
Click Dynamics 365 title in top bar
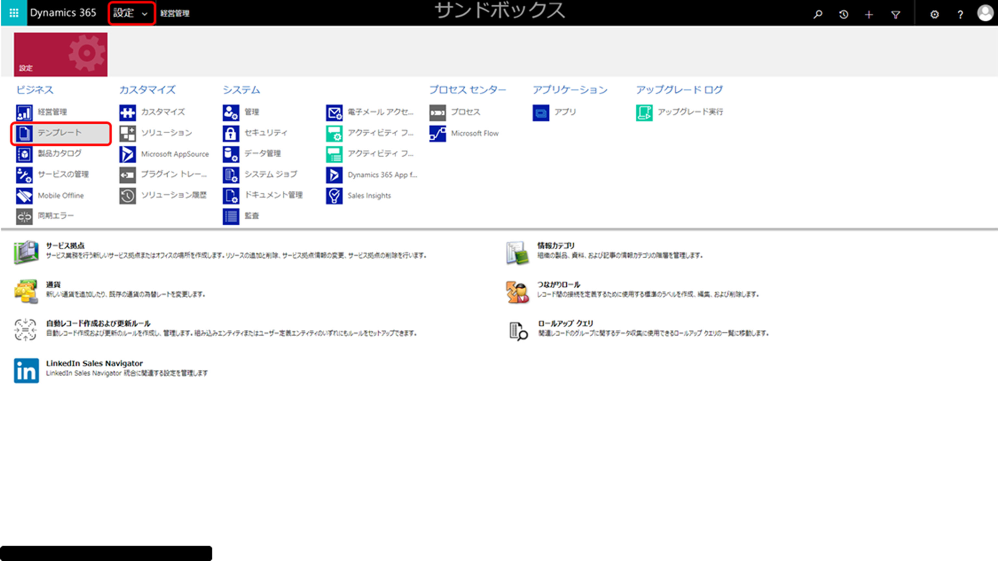point(63,13)
